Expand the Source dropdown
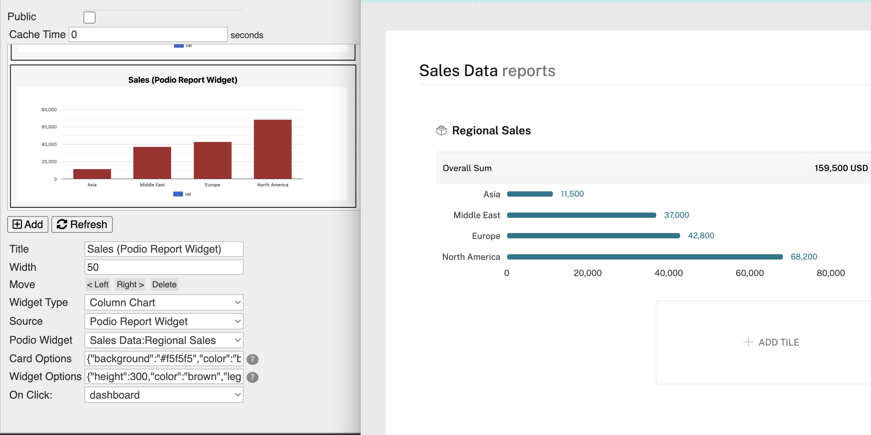 (x=164, y=321)
